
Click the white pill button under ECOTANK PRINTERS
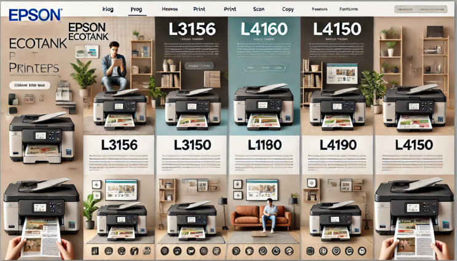click(x=30, y=85)
